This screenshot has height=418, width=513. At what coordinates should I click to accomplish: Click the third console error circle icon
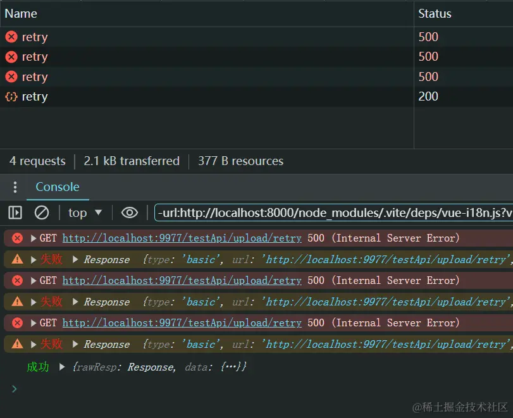tap(17, 323)
